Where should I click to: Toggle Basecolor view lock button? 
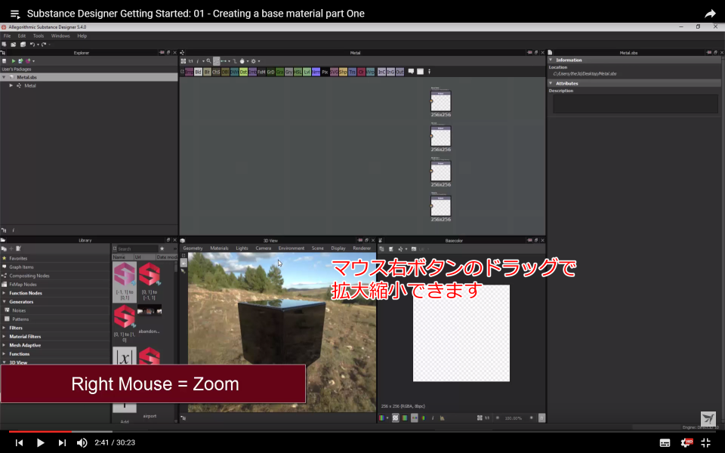542,418
